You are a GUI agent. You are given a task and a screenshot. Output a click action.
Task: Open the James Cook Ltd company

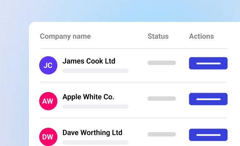[89, 61]
